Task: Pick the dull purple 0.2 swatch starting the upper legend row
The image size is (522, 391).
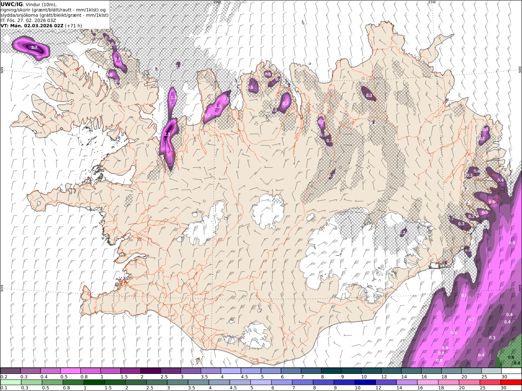Action: coord(10,371)
